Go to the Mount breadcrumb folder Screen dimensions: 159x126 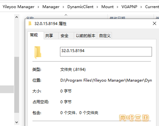tap(107, 7)
